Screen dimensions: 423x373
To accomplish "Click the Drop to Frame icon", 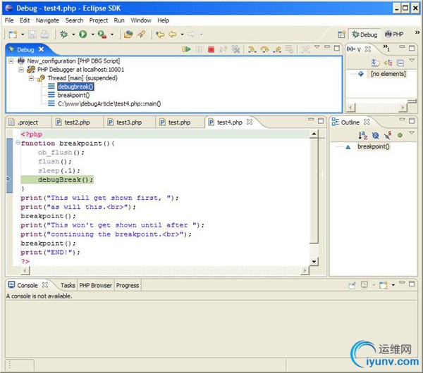I will 290,49.
